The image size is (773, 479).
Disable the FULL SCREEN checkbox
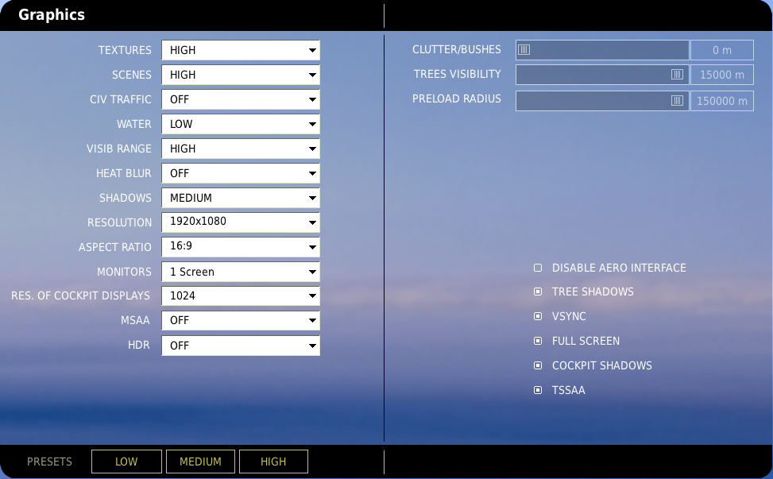coord(538,341)
